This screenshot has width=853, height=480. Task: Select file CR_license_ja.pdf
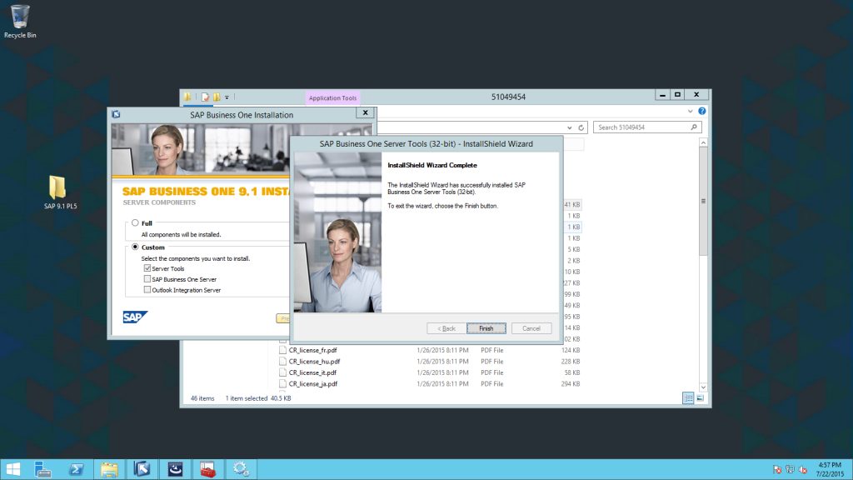pyautogui.click(x=313, y=383)
